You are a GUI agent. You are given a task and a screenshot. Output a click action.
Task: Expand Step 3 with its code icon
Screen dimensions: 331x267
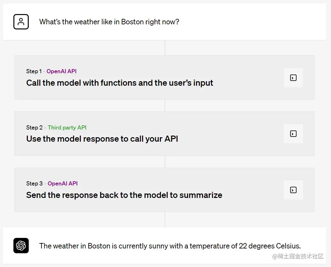293,190
